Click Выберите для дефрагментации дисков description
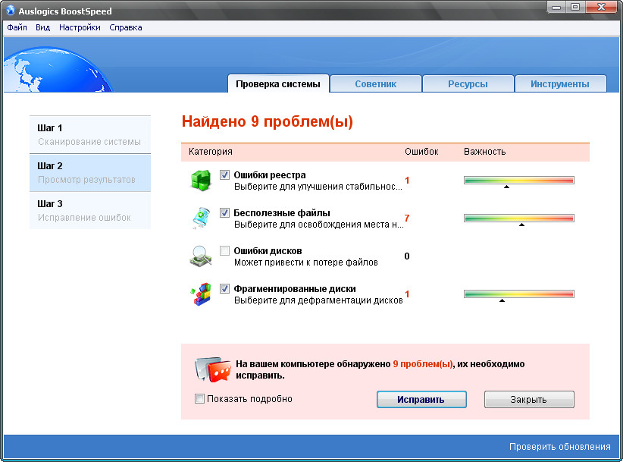 (318, 300)
